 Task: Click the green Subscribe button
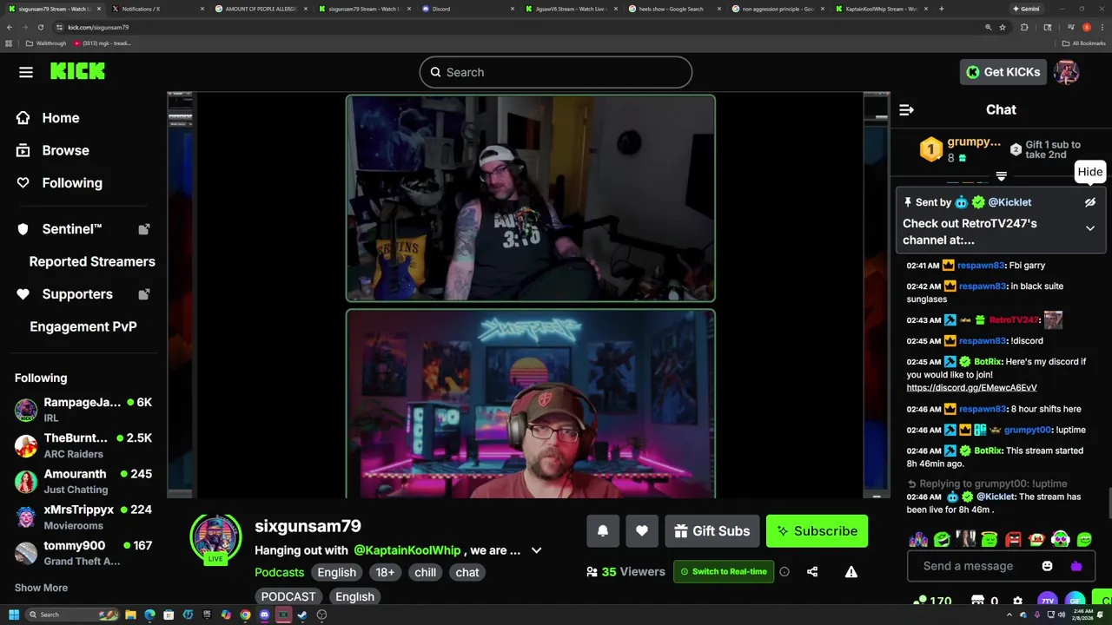(x=817, y=531)
